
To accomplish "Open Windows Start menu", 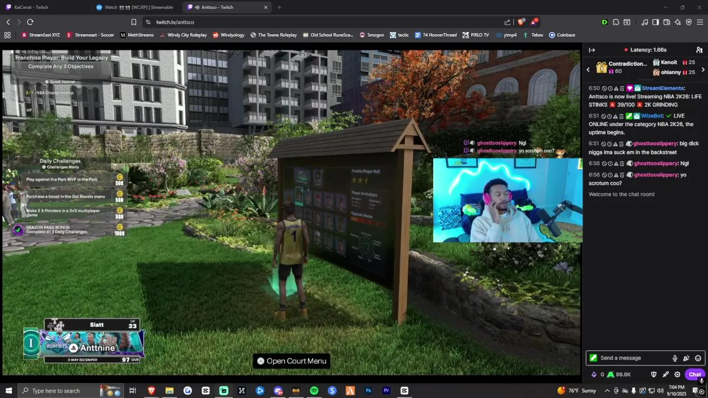I will click(x=8, y=391).
